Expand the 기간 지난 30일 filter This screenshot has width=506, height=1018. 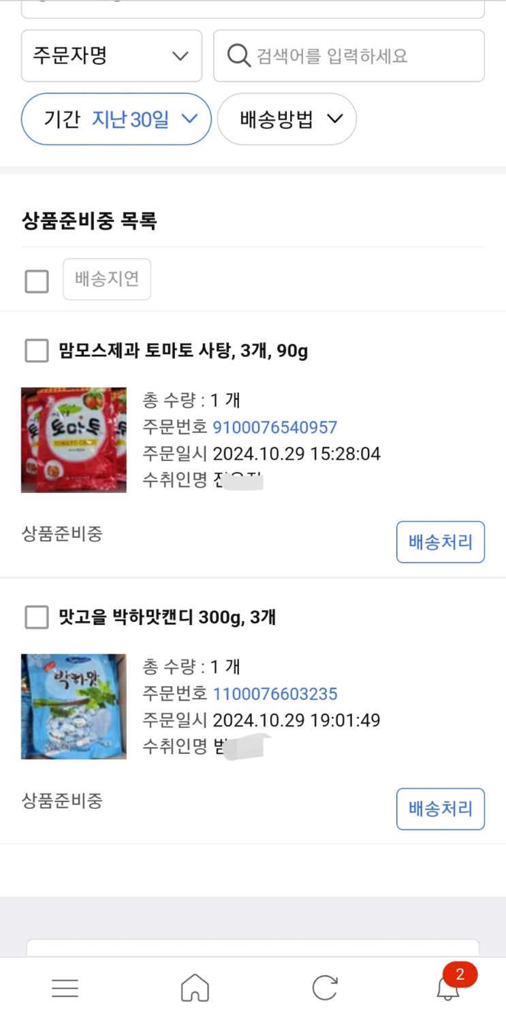point(116,119)
